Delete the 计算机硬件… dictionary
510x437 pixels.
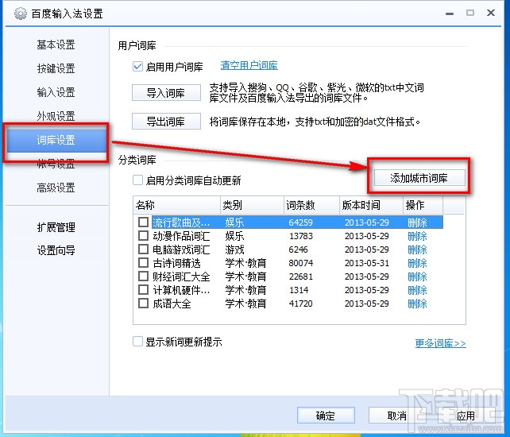tap(417, 290)
